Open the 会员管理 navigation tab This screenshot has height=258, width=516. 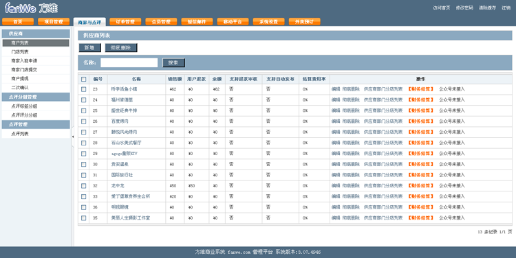(161, 22)
